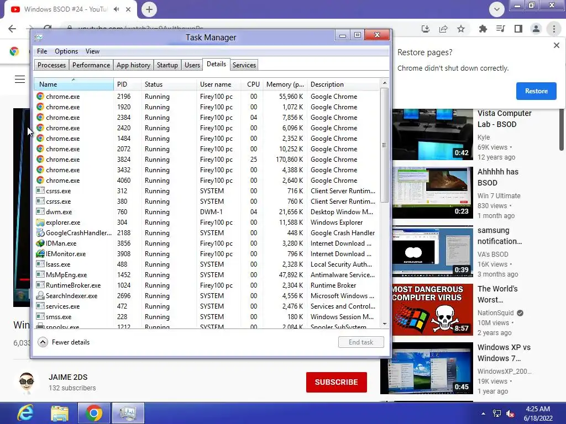Sort by Name column header

74,84
